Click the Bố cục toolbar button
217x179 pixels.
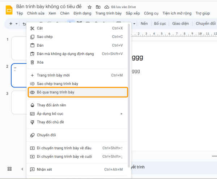[x=160, y=24]
